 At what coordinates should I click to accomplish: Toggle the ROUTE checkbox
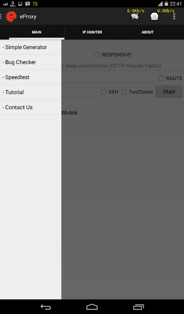pos(161,78)
